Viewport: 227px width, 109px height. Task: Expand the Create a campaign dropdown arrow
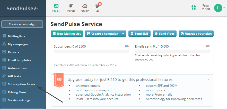(123, 34)
